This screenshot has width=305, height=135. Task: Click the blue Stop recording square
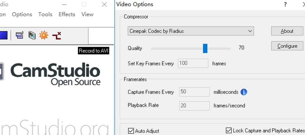3,35
